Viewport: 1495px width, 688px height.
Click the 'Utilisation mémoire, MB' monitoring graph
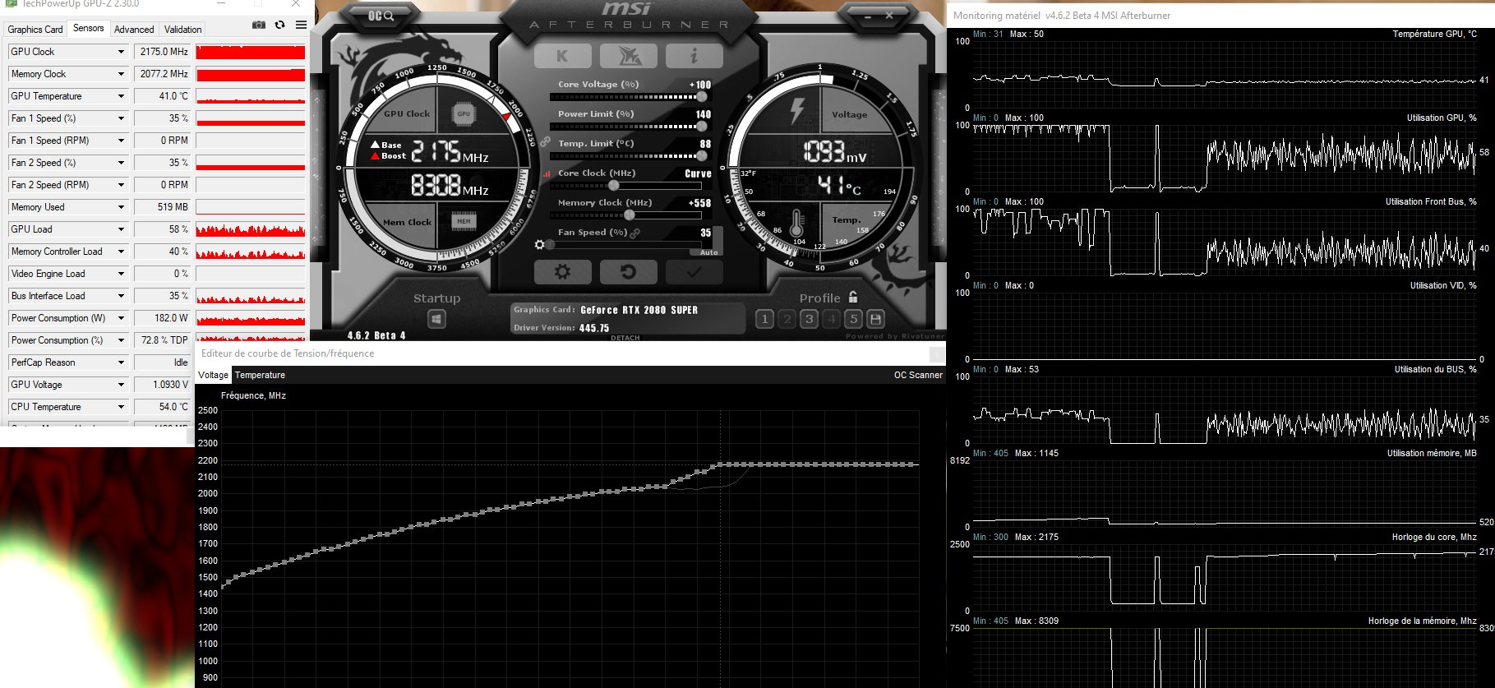tap(1225, 494)
